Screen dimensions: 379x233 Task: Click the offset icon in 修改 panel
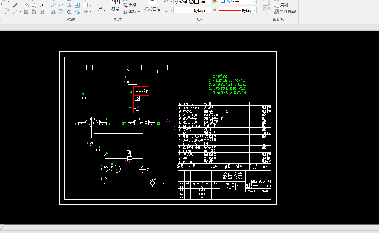point(53,12)
